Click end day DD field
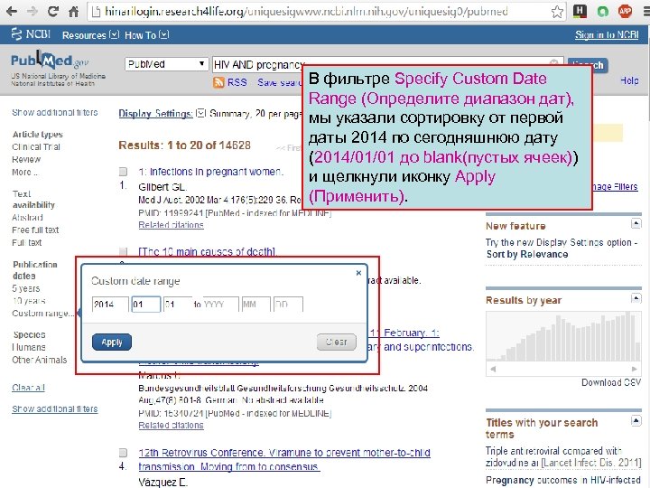Viewport: 650px width, 488px height. pos(289,305)
